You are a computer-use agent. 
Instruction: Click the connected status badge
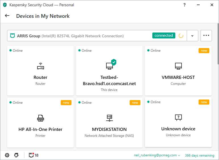(164, 36)
